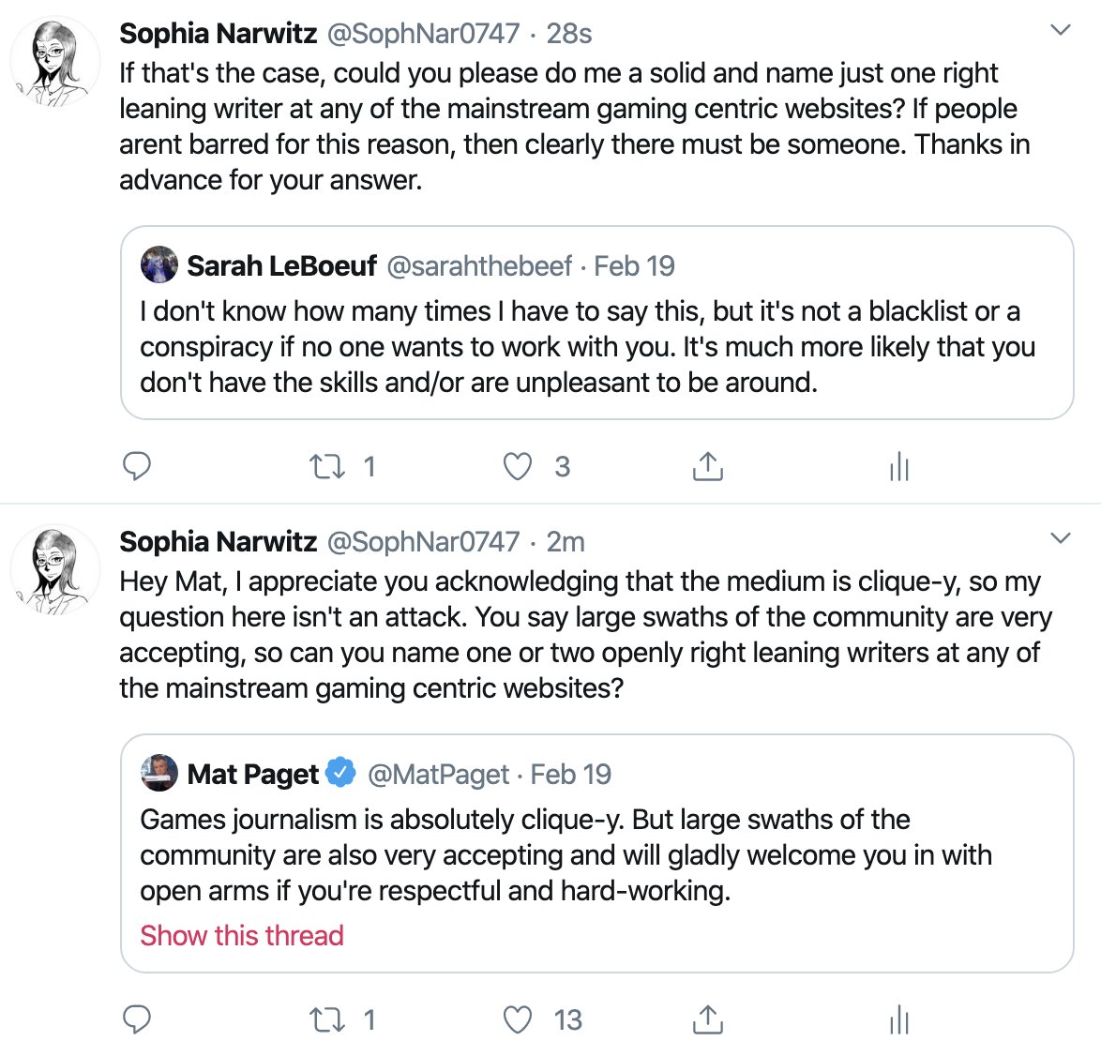Screen dimensions: 1101x1056
Task: Open the quoted Sarah LeBoeuf tweet text
Action: [x=587, y=347]
